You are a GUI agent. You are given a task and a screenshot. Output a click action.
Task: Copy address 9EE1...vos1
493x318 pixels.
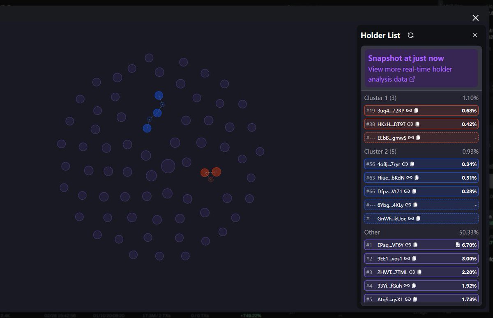[x=414, y=258]
